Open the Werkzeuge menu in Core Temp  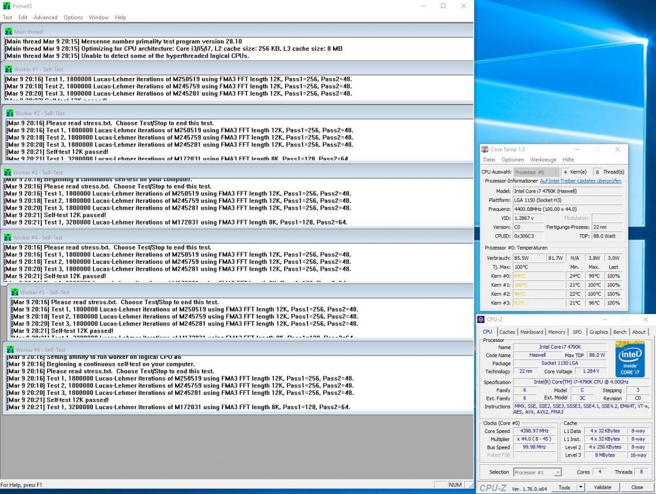(x=543, y=160)
